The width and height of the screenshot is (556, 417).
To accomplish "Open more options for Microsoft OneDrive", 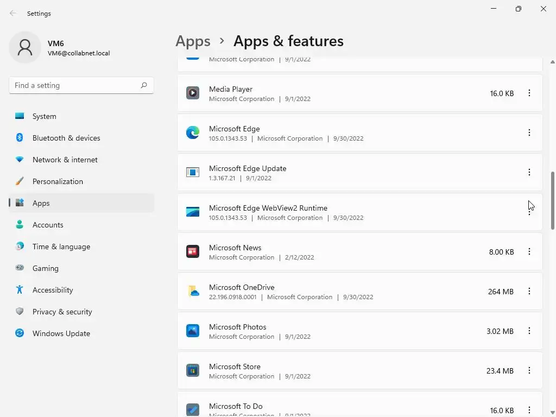I will pos(529,291).
